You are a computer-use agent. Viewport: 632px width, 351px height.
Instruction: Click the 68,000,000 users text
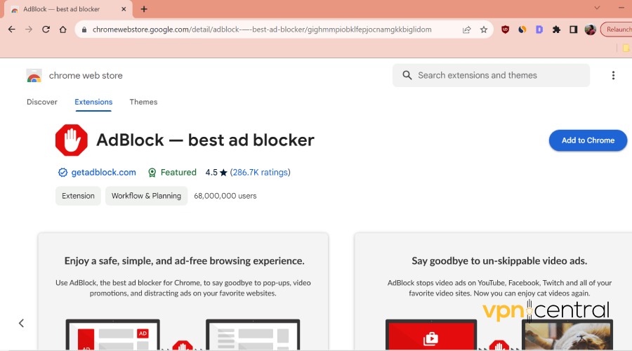225,196
